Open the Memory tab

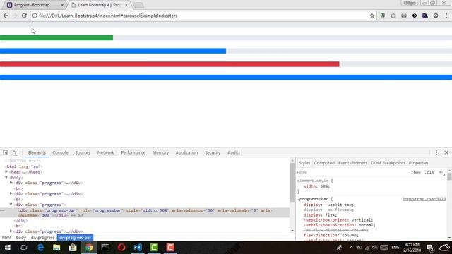pos(160,152)
